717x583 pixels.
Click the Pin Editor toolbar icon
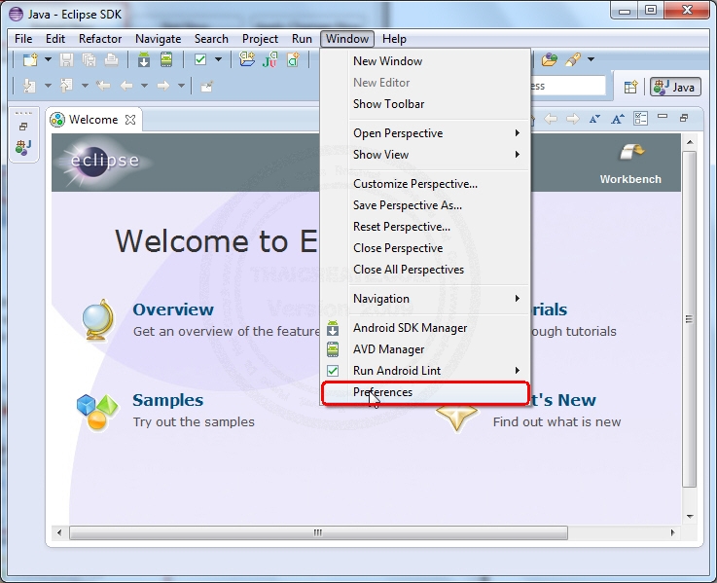[x=206, y=86]
